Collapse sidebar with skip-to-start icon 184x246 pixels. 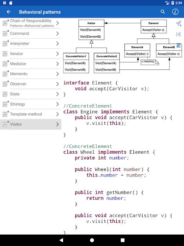coord(179,34)
